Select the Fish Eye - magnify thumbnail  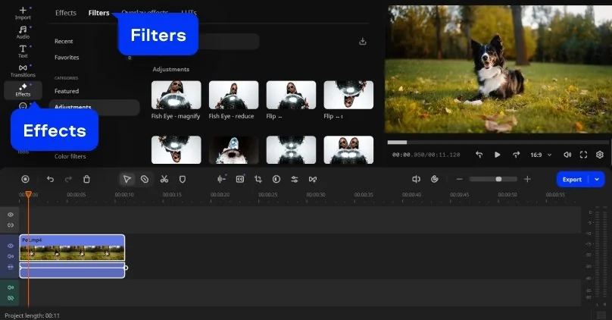176,96
